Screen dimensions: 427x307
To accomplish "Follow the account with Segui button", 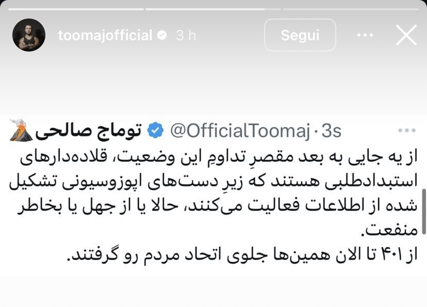I will 300,35.
